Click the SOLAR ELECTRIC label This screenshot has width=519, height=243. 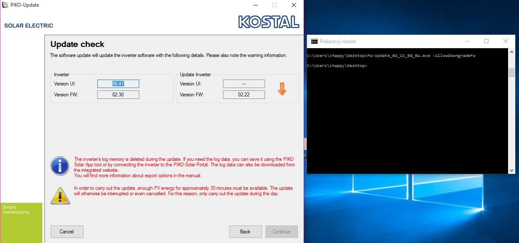coord(29,26)
